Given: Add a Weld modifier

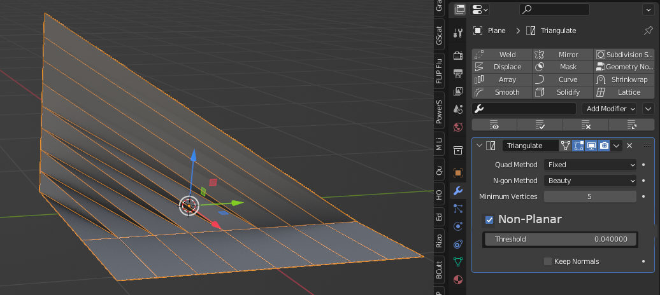Looking at the screenshot, I should [x=502, y=55].
